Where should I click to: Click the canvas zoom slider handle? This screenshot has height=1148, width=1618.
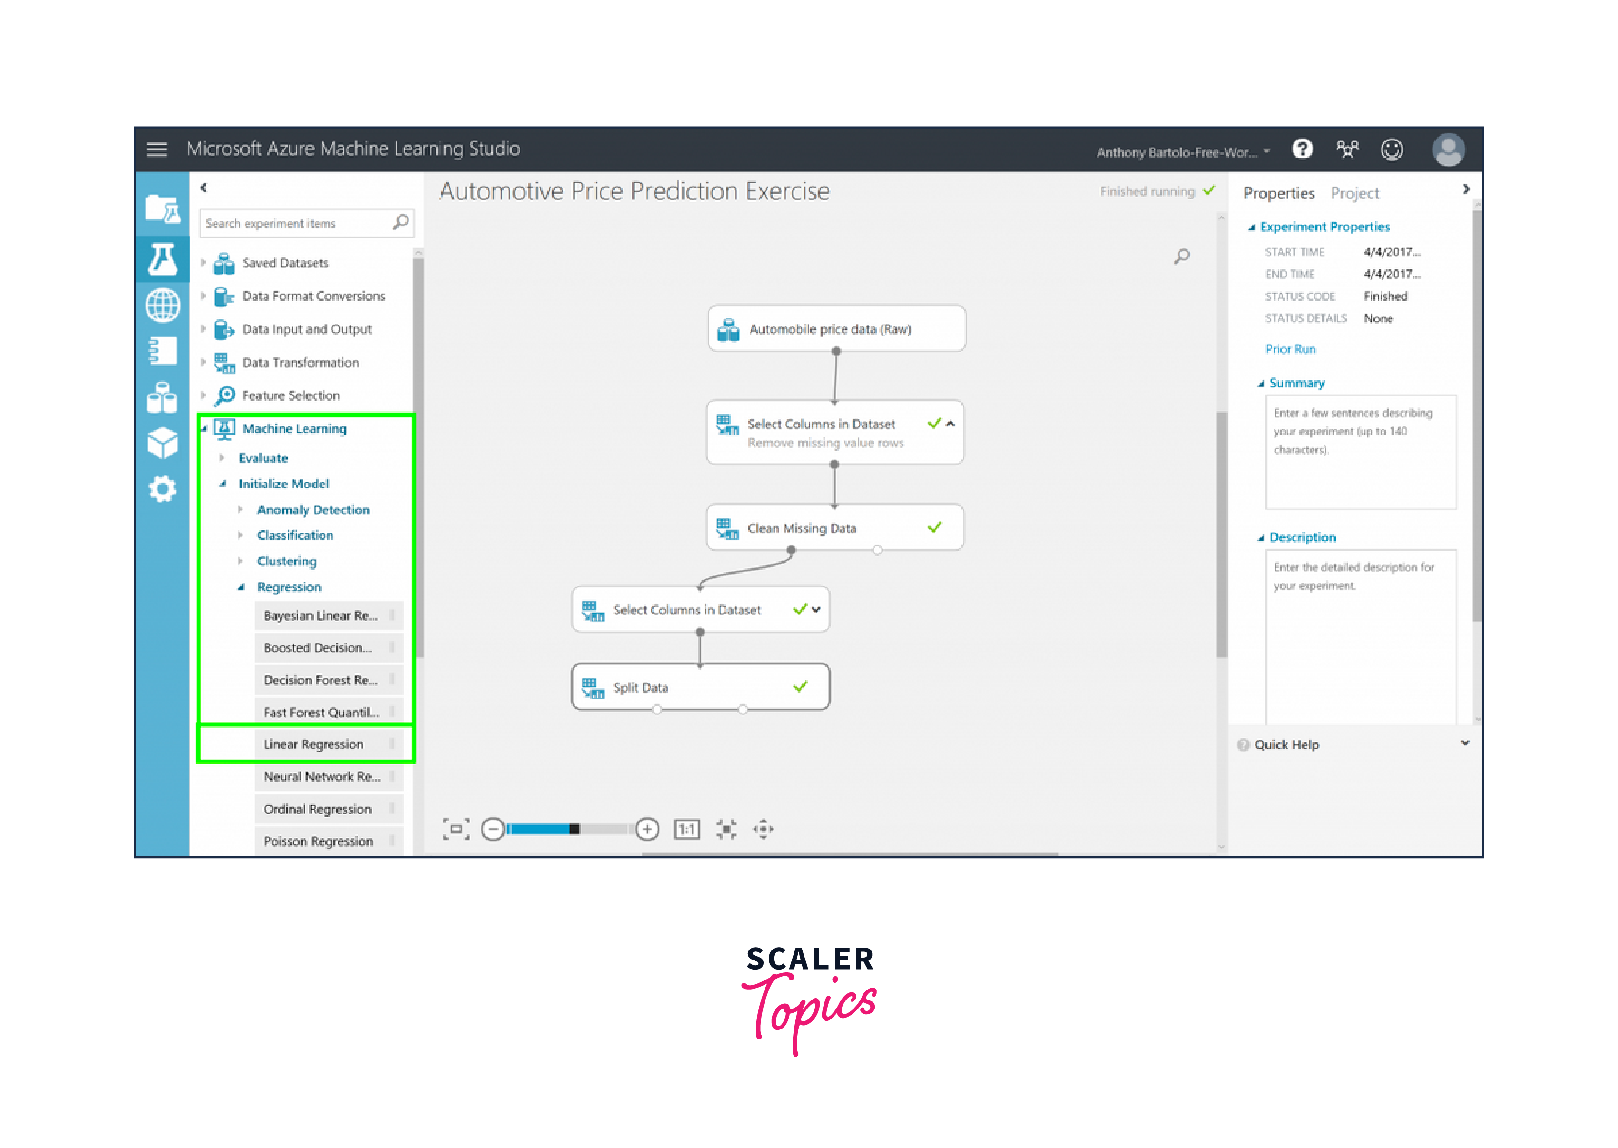click(574, 829)
